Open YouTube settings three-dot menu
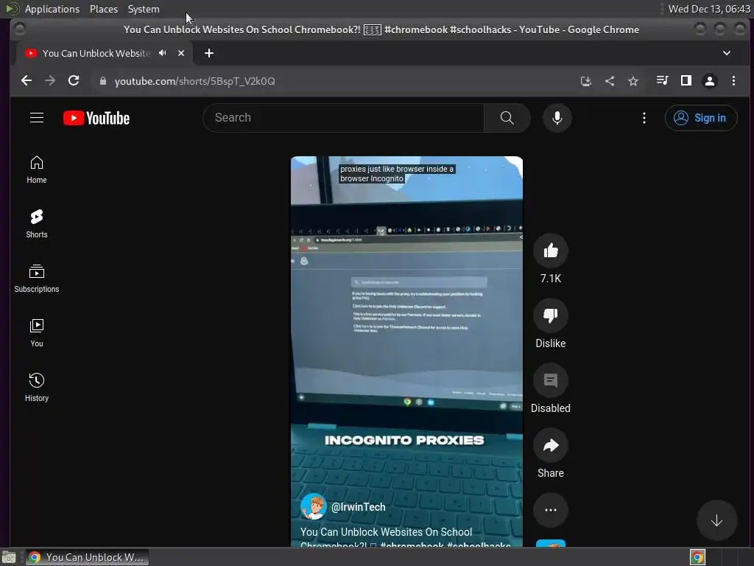 644,118
